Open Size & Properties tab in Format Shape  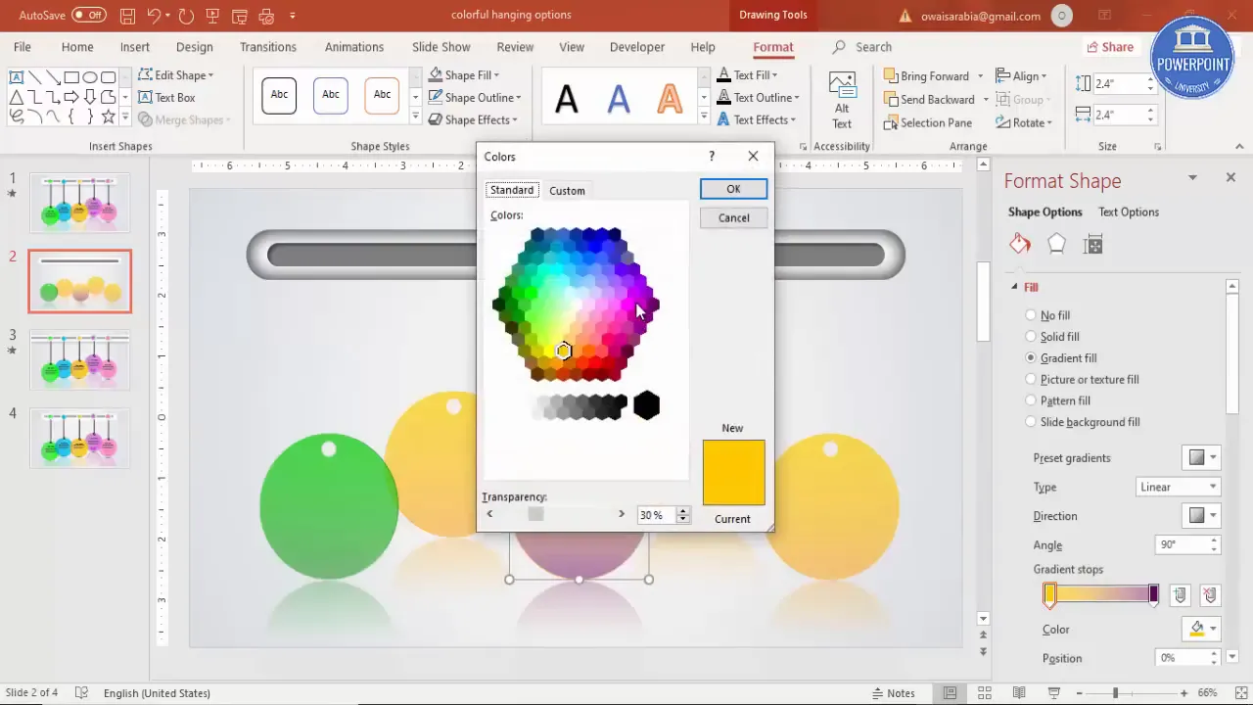(x=1093, y=244)
